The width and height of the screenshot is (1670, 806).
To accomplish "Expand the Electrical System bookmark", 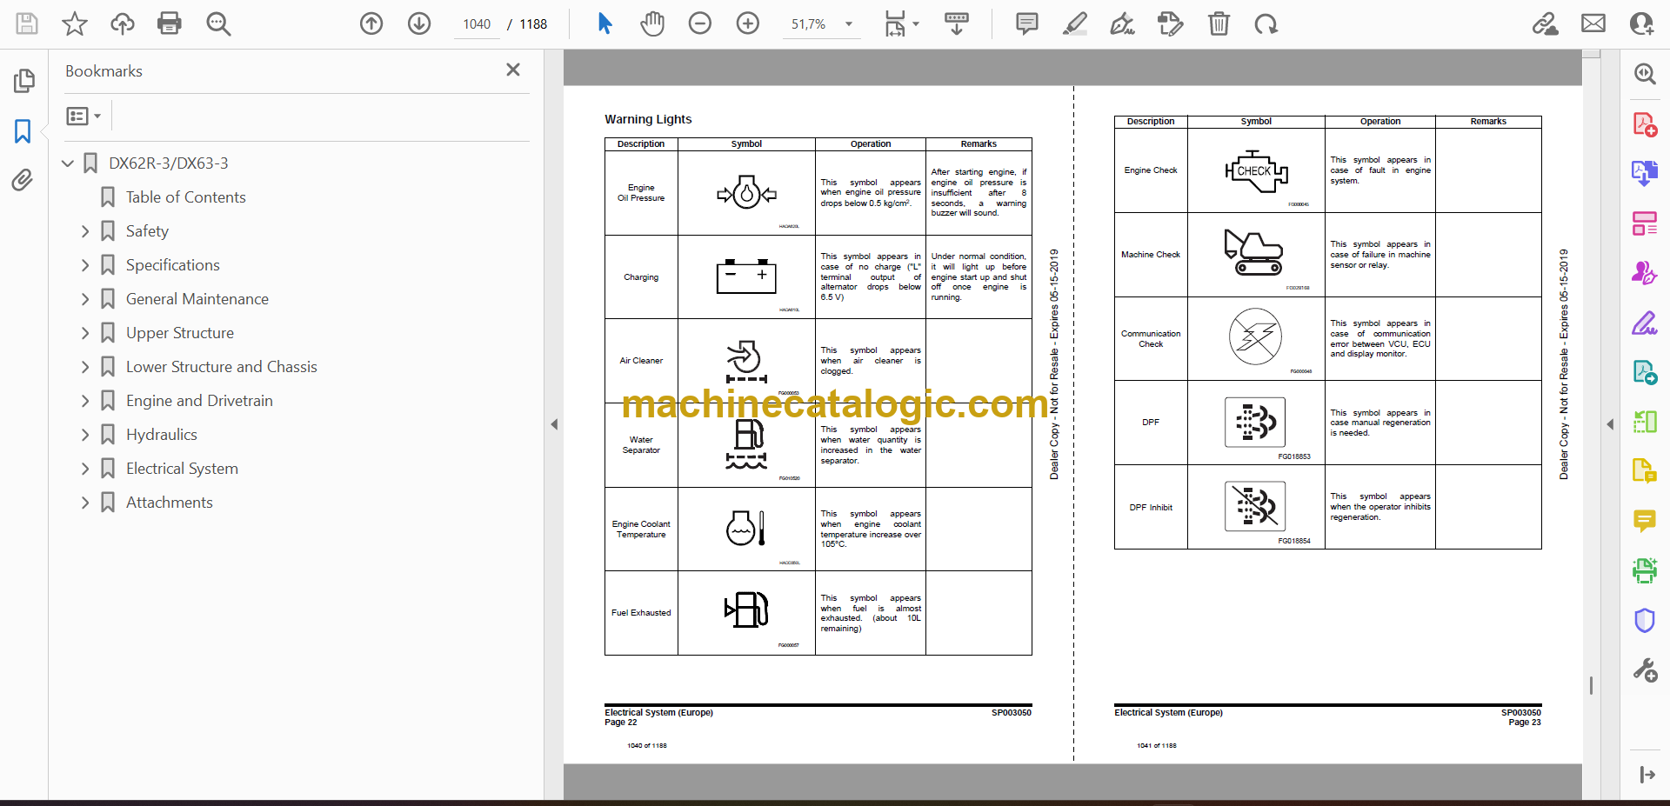I will [x=85, y=469].
